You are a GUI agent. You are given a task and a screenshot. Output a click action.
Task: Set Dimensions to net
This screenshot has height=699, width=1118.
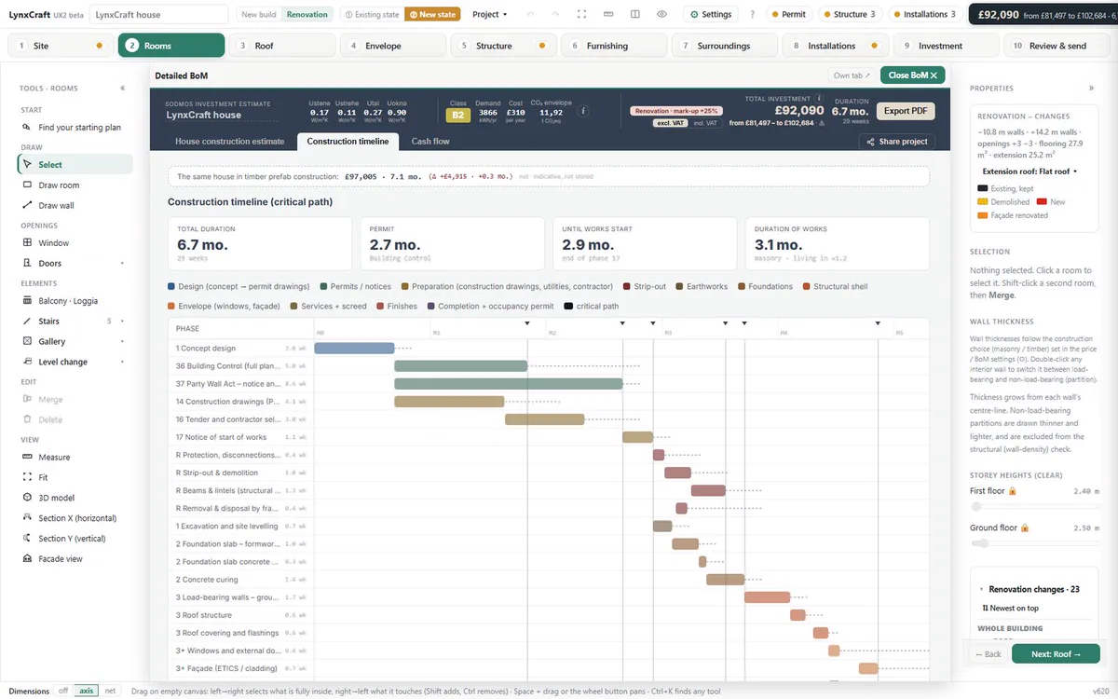[110, 692]
